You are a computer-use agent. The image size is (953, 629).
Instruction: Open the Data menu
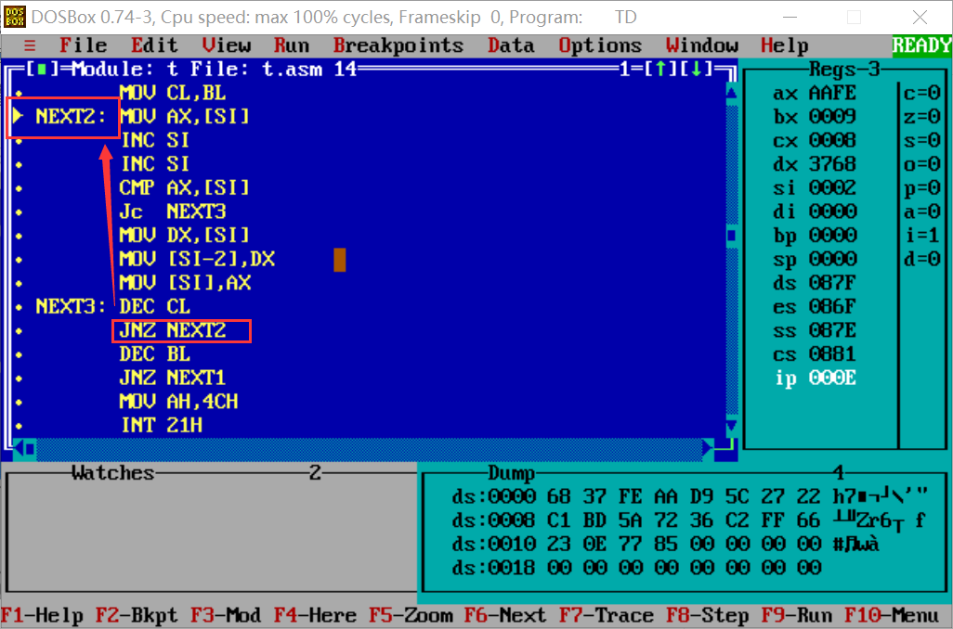(511, 45)
